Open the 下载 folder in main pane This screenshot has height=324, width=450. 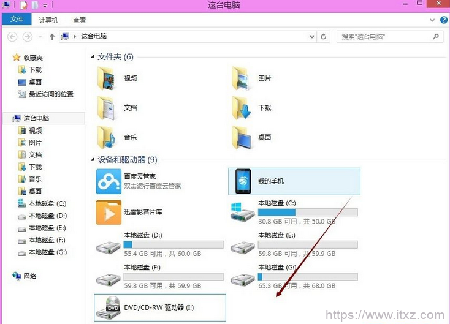[252, 108]
